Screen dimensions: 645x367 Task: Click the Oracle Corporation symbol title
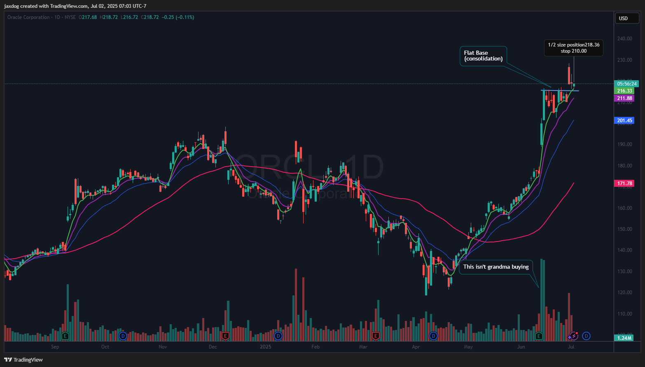click(x=28, y=17)
